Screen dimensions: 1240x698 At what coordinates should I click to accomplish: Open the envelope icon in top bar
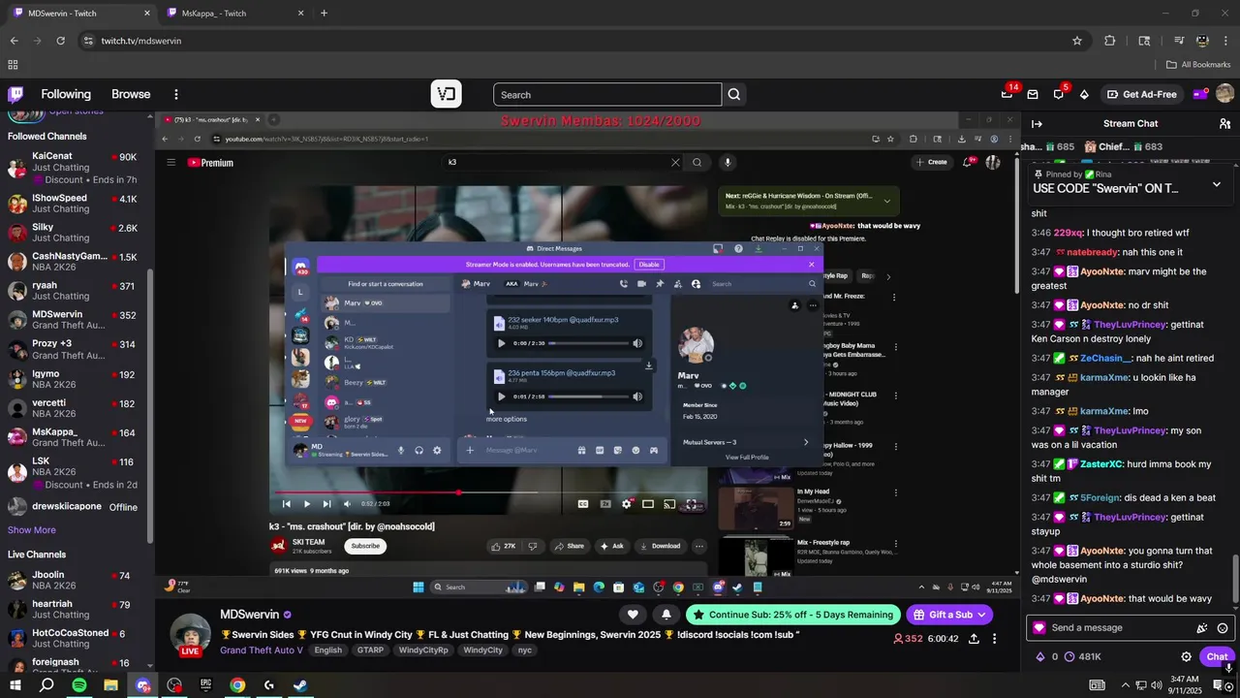point(1033,94)
